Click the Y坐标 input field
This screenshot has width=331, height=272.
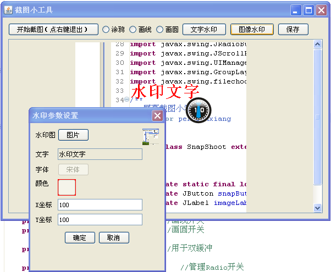pos(100,219)
